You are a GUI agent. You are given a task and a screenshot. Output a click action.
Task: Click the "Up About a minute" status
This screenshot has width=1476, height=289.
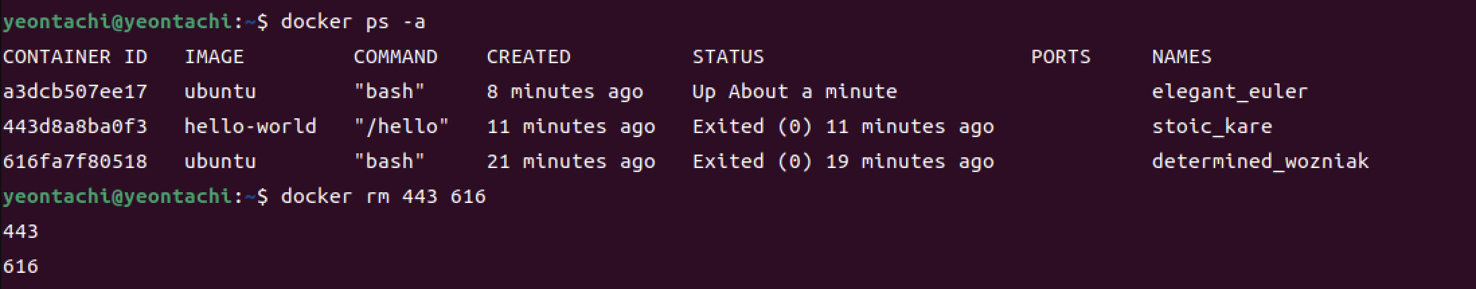pyautogui.click(x=794, y=91)
